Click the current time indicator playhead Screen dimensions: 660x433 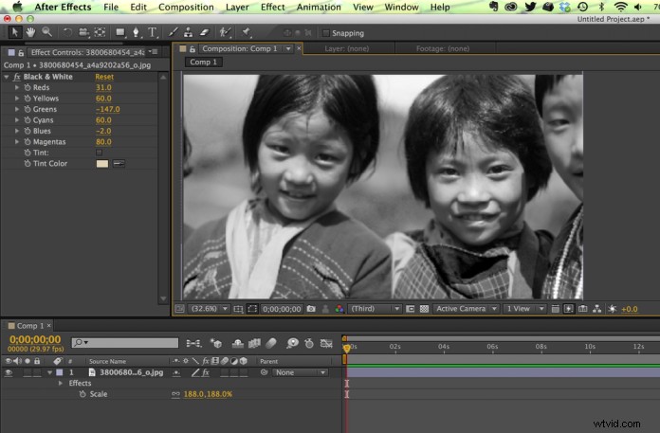pos(347,348)
